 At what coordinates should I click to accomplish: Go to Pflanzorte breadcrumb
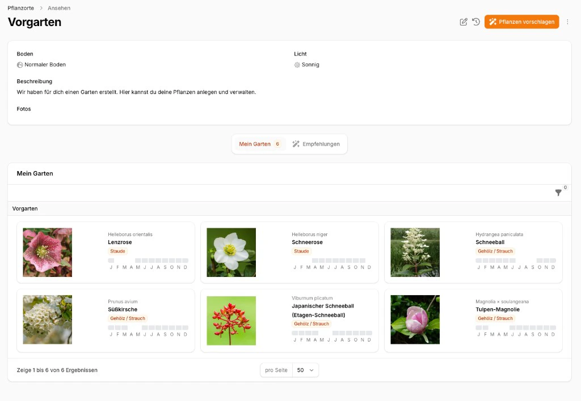[x=21, y=8]
